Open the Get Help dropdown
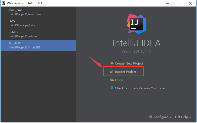 (x=183, y=117)
